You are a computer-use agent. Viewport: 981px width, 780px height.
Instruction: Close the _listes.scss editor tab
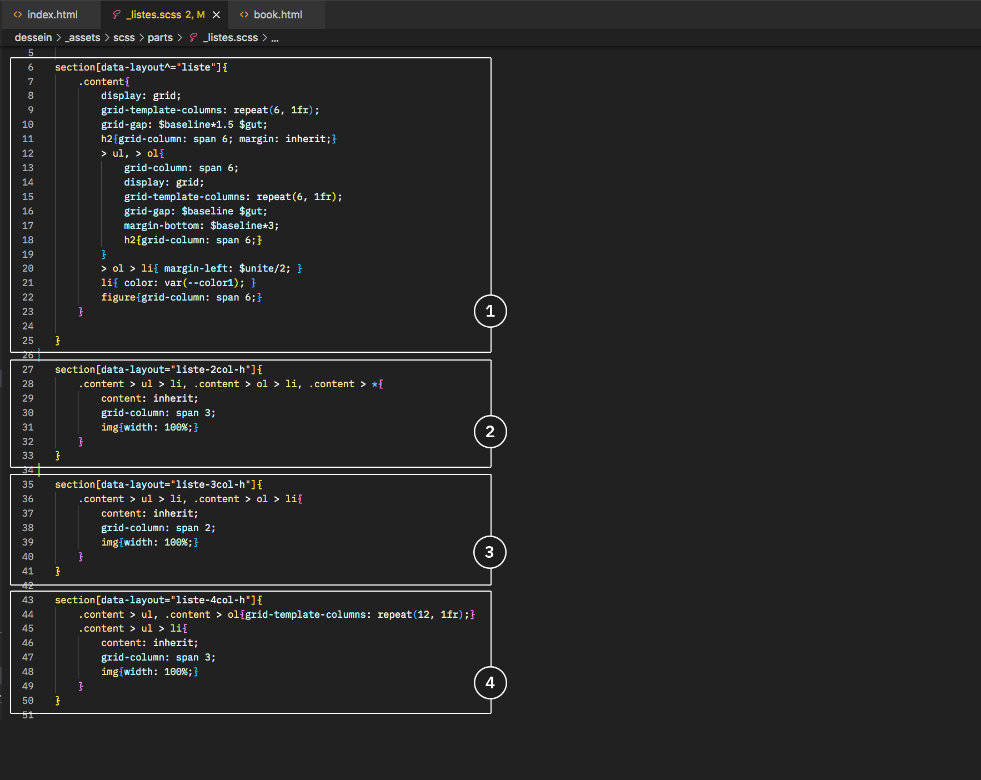[x=217, y=15]
